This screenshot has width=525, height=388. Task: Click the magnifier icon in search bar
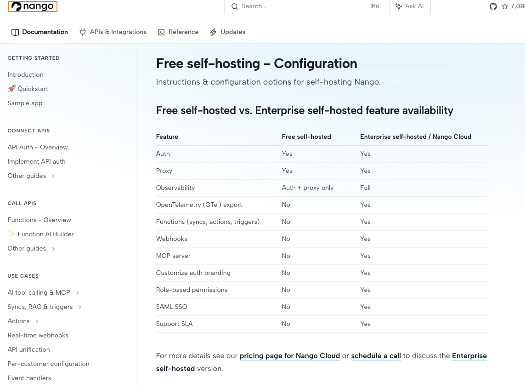(235, 6)
